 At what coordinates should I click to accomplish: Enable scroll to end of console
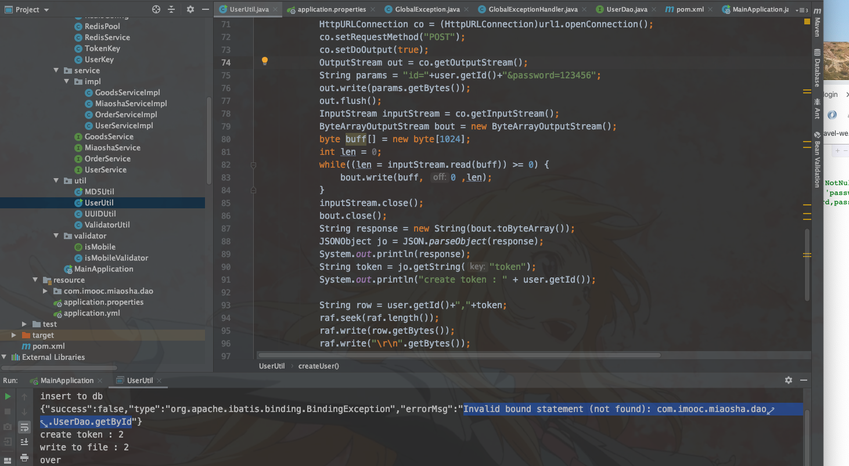point(24,442)
